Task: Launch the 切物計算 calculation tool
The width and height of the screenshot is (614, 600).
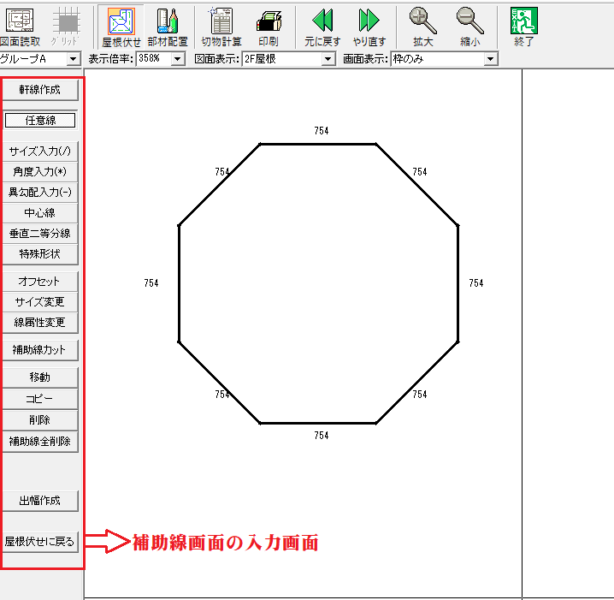Action: 221,27
